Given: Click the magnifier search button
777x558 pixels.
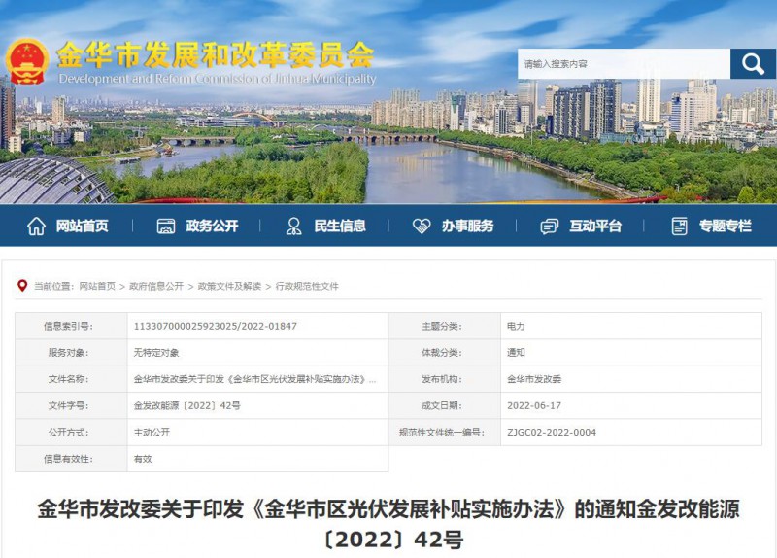Looking at the screenshot, I should pyautogui.click(x=753, y=64).
